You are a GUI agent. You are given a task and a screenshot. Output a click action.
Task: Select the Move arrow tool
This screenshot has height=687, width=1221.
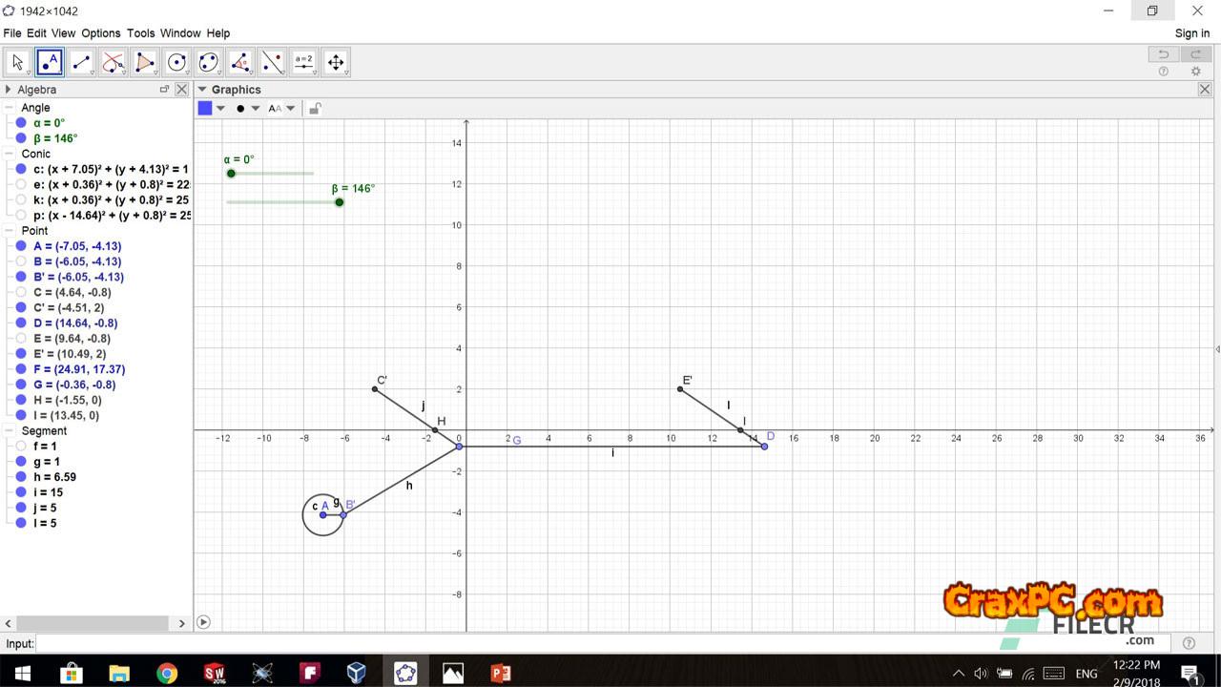coord(17,63)
